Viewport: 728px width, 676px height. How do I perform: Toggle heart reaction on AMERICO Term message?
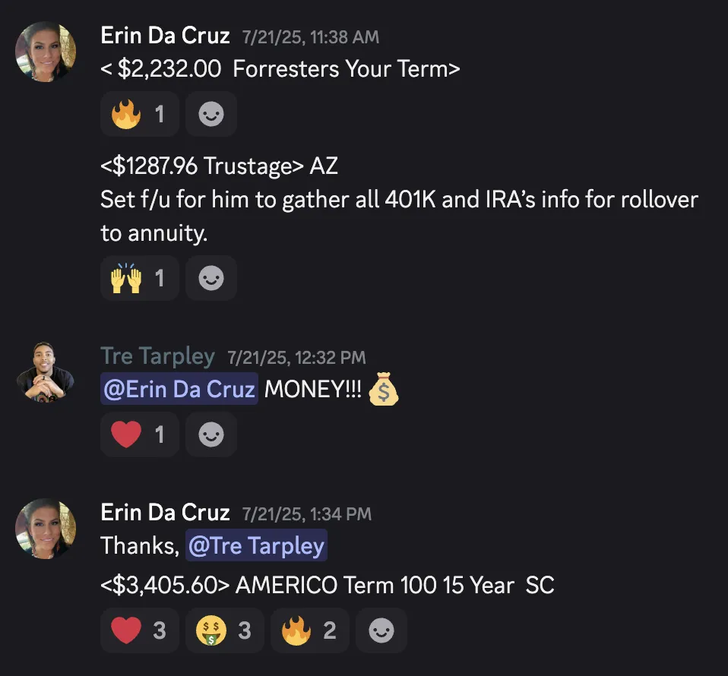coord(140,630)
